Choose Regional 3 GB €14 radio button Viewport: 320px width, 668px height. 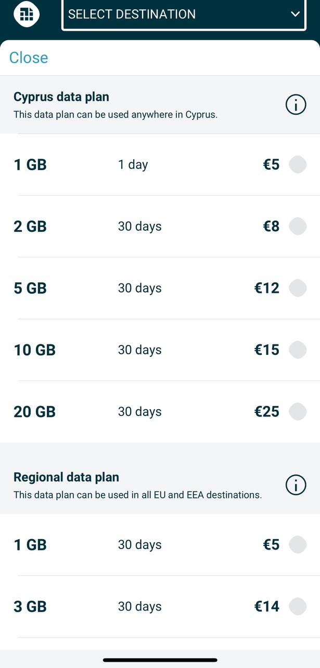[x=298, y=606]
